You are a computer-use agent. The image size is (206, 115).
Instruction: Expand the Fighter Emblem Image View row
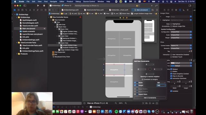click(x=59, y=31)
